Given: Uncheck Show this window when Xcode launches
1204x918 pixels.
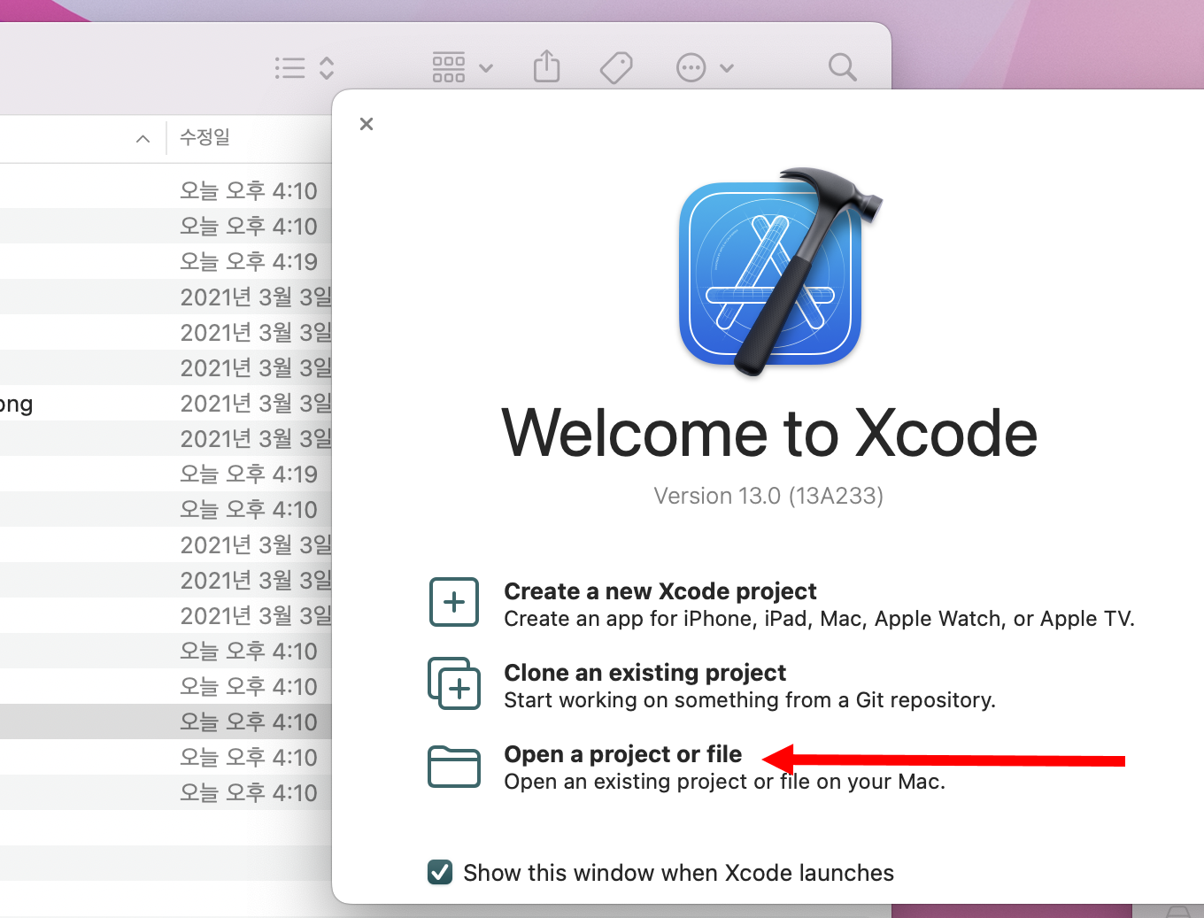Looking at the screenshot, I should click(440, 873).
